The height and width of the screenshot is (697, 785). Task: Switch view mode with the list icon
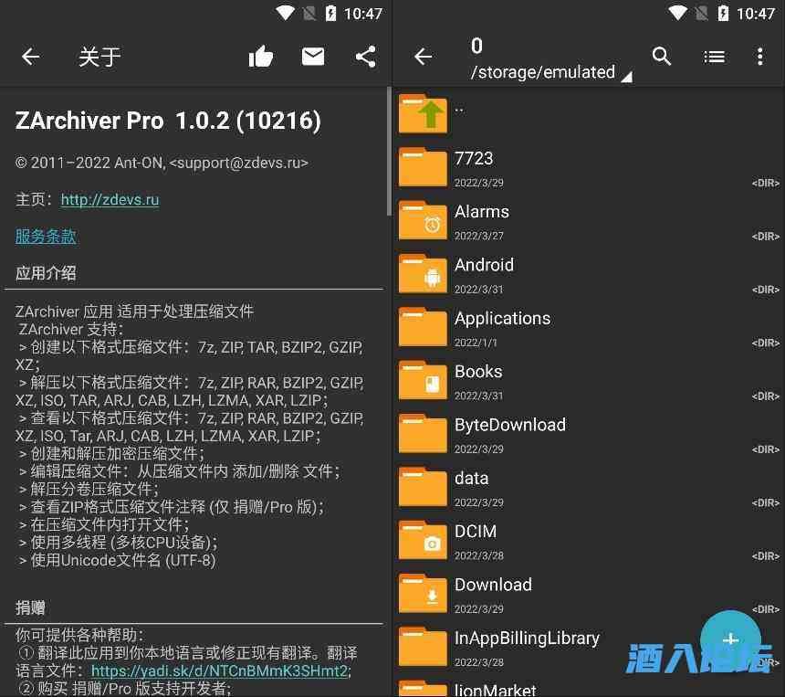coord(714,57)
